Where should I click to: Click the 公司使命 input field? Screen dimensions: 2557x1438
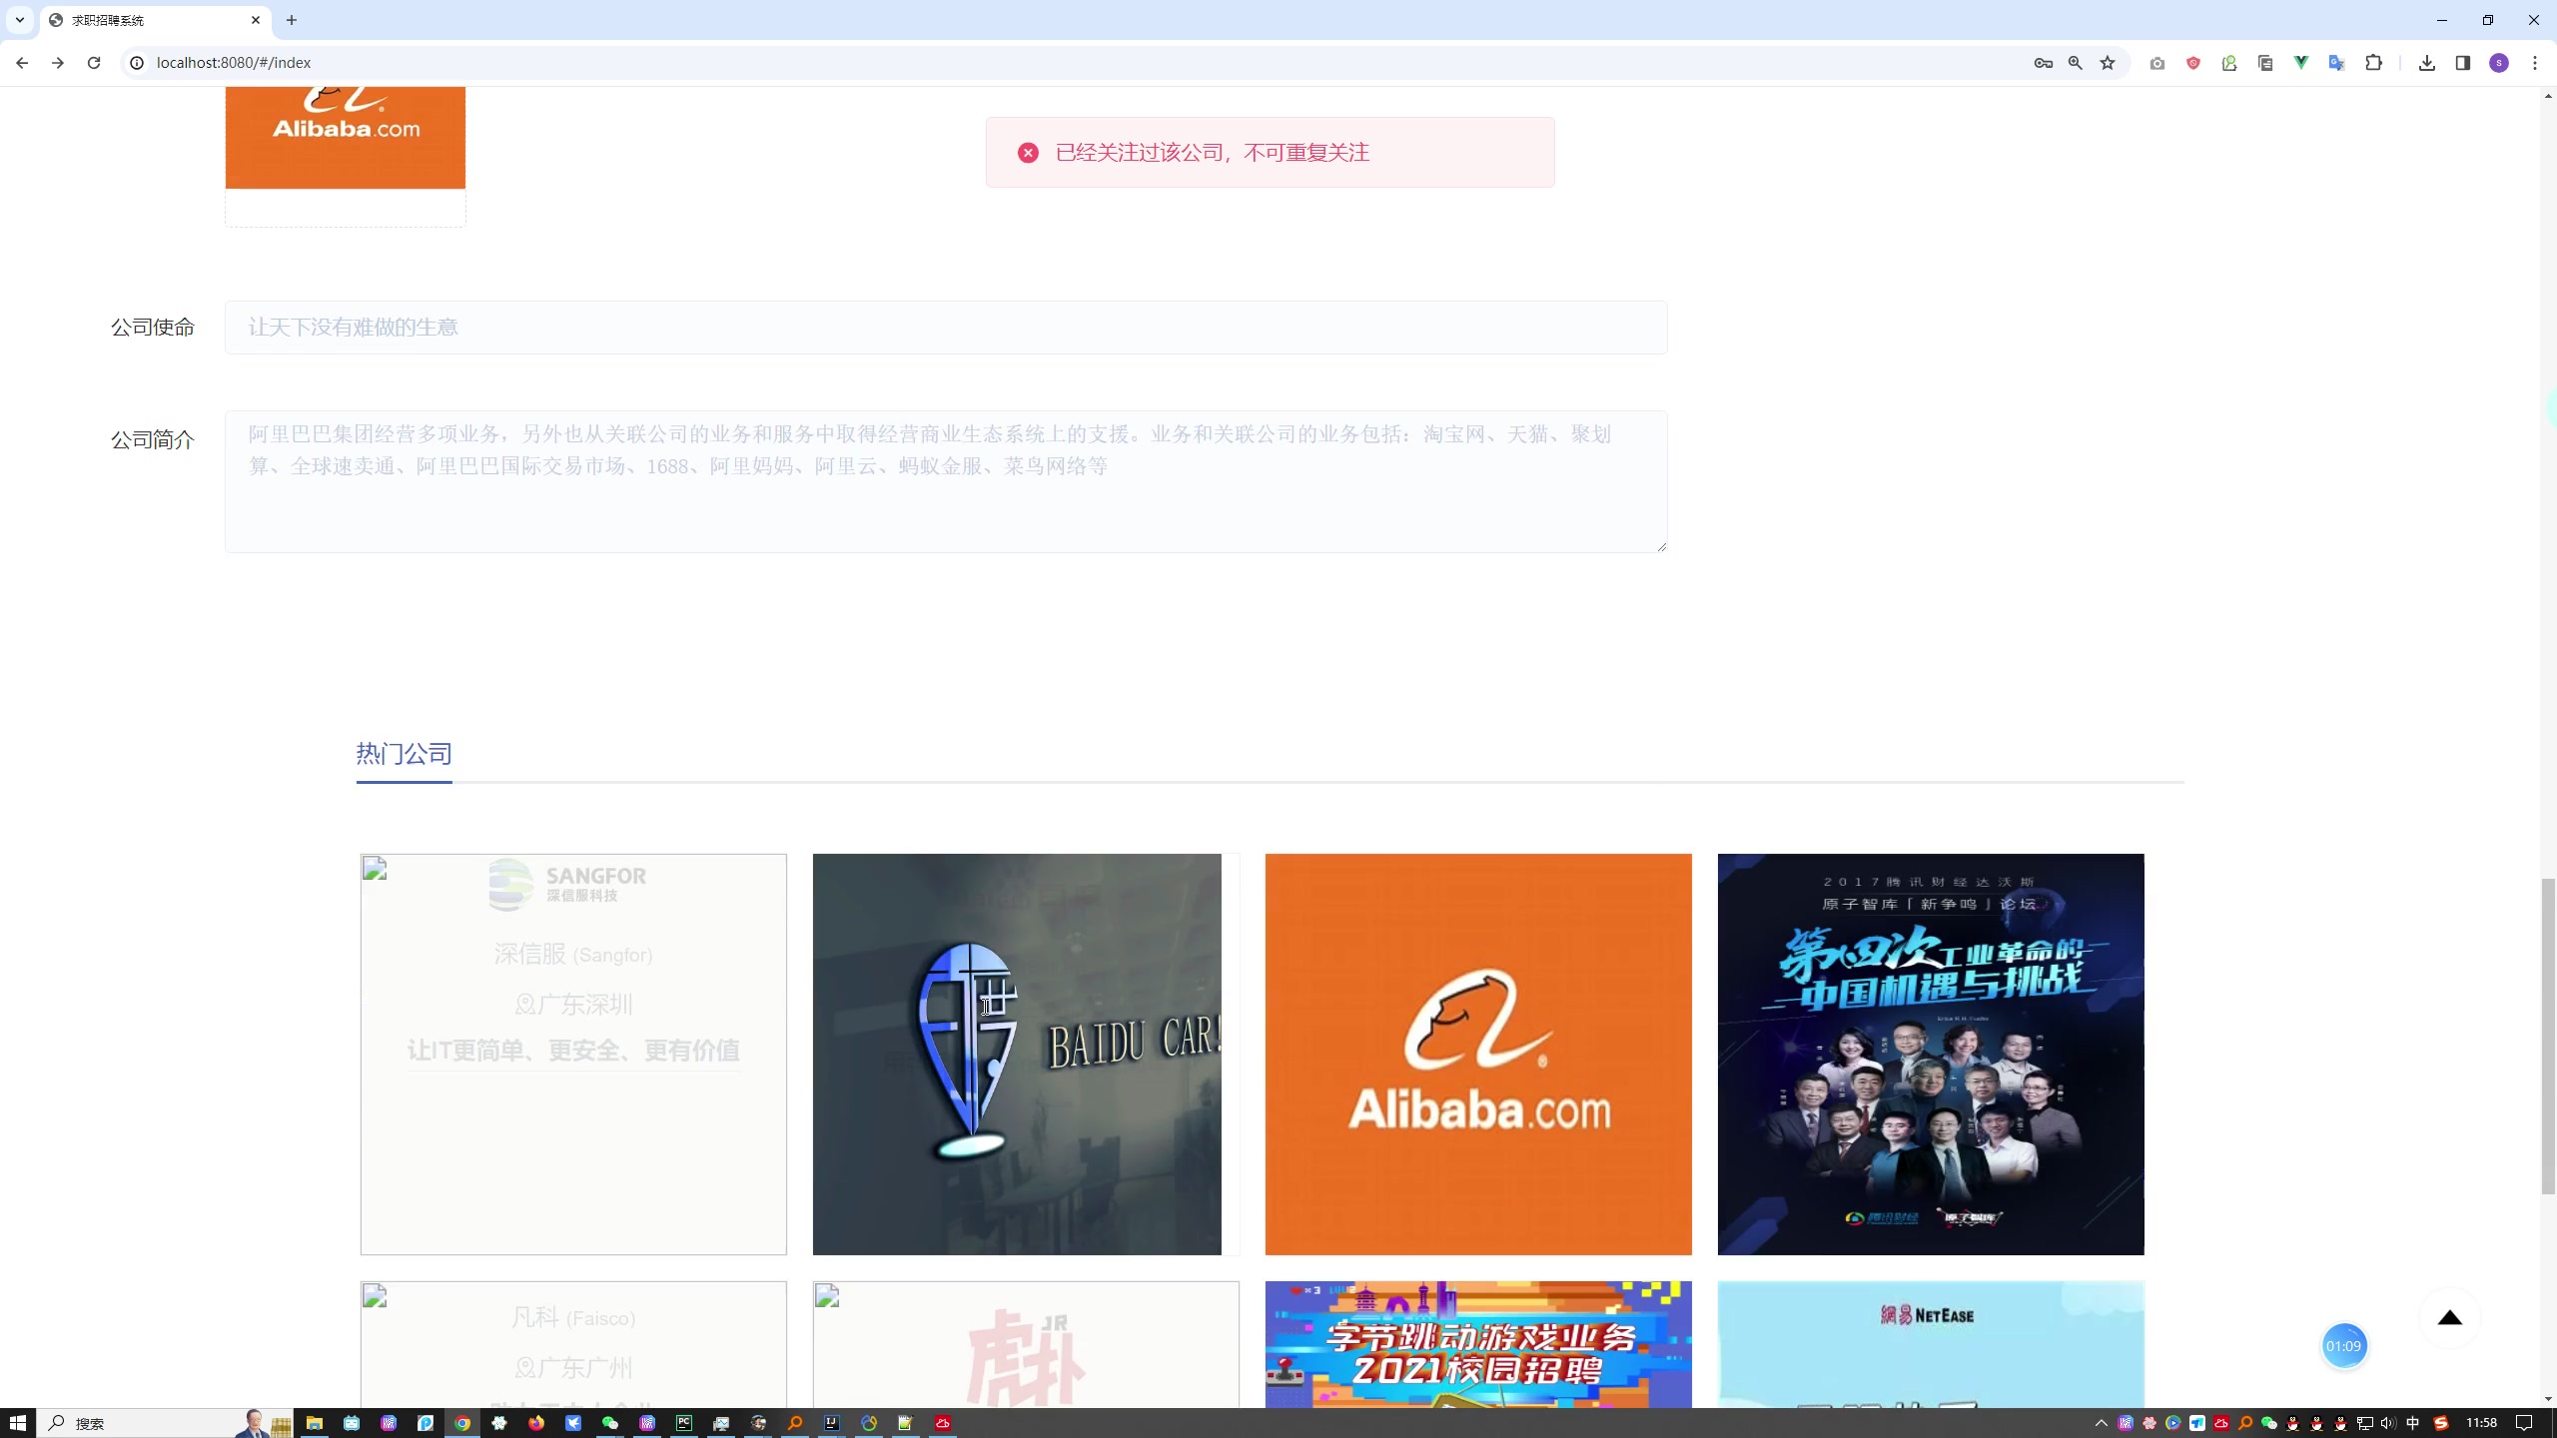tap(946, 328)
